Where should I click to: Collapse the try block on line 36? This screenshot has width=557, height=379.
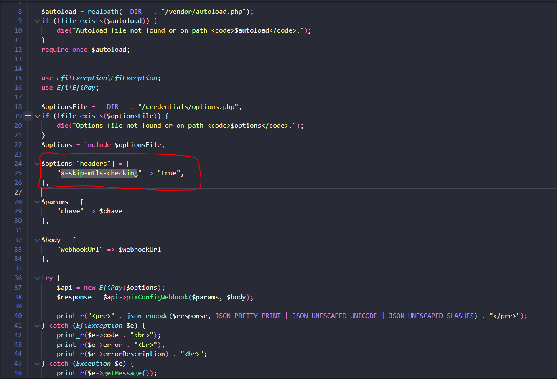pyautogui.click(x=37, y=278)
